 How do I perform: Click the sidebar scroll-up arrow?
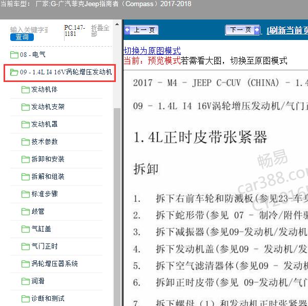(x=117, y=25)
